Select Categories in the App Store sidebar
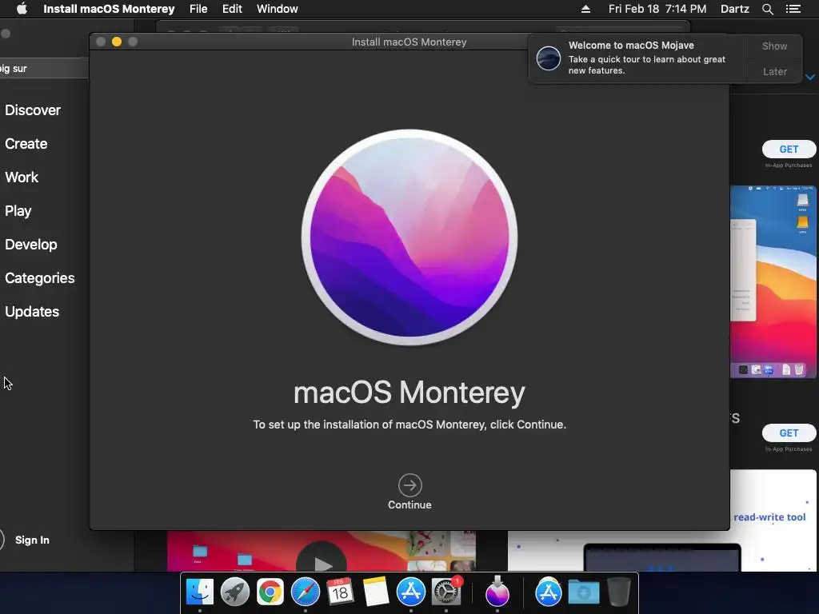 coord(40,277)
